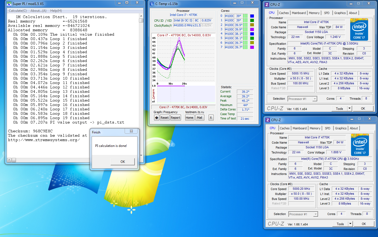Click the blue color swatch for core 4

[x=252, y=34]
